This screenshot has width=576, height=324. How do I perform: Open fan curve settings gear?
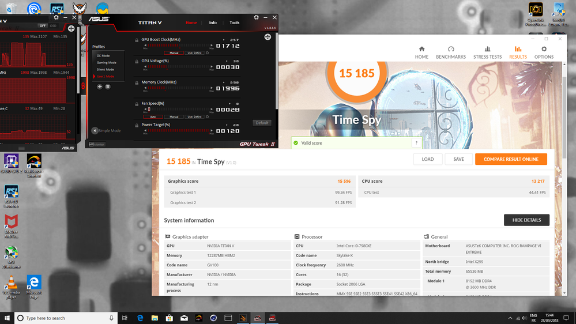[207, 117]
